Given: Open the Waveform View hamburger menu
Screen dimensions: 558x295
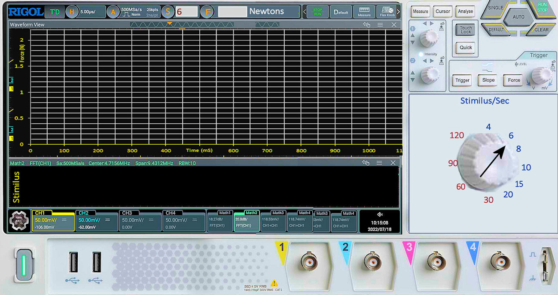Looking at the screenshot, I should 380,24.
